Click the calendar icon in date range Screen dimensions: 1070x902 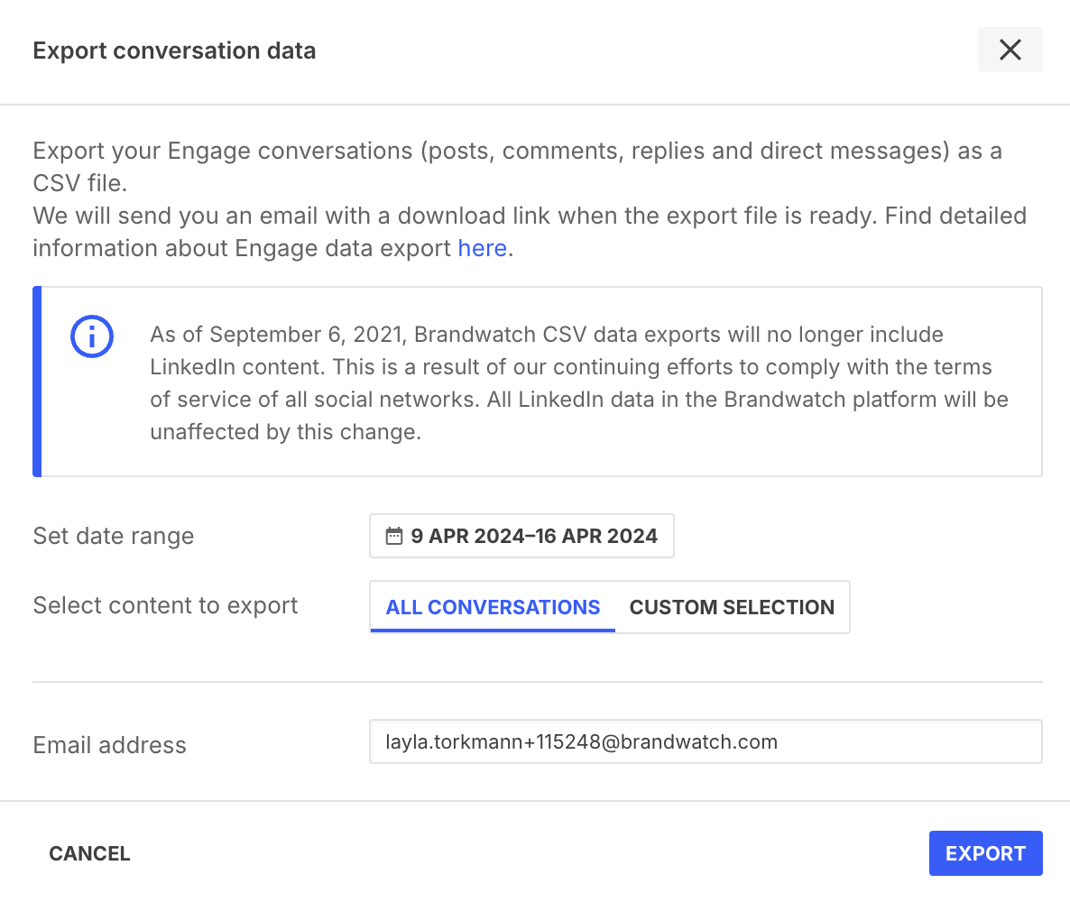pyautogui.click(x=393, y=536)
